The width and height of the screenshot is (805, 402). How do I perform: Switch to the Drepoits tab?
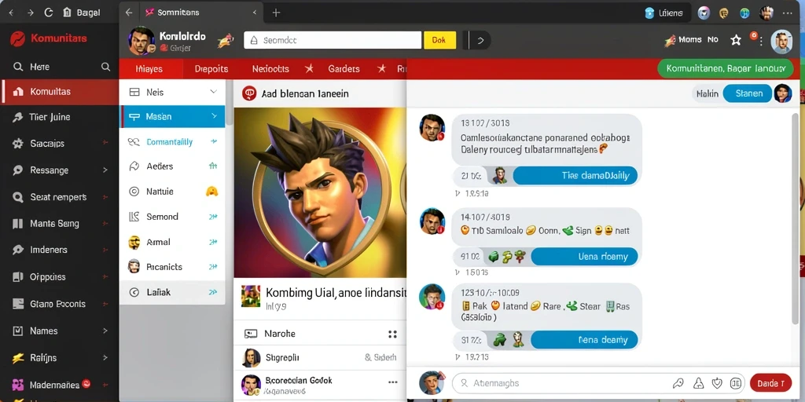pyautogui.click(x=211, y=69)
